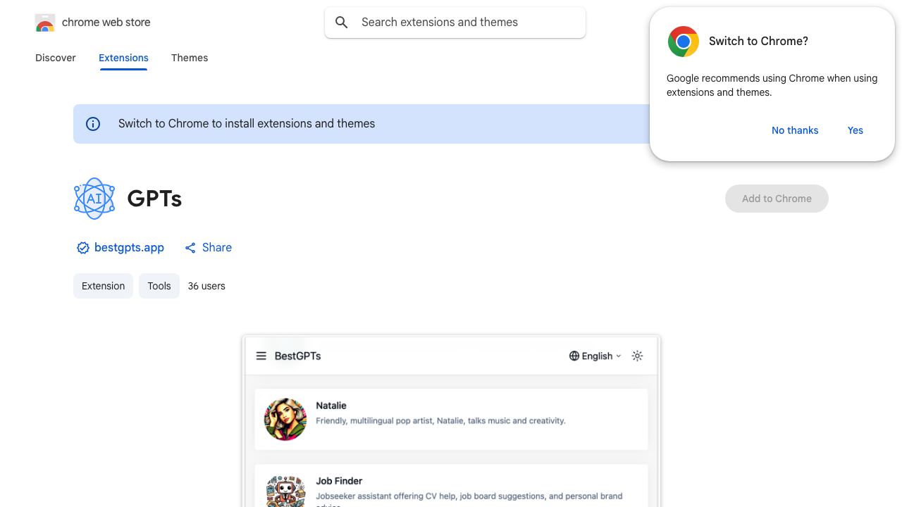
Task: Click the verified badge beside bestgpts.app
Action: [82, 248]
